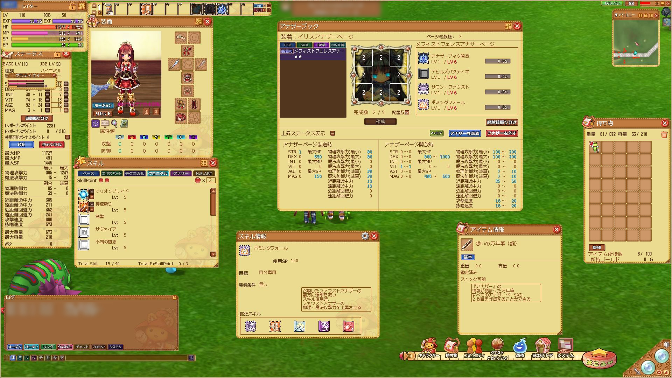Click the アナザーを装着 button
This screenshot has height=378, width=672.
(x=464, y=133)
